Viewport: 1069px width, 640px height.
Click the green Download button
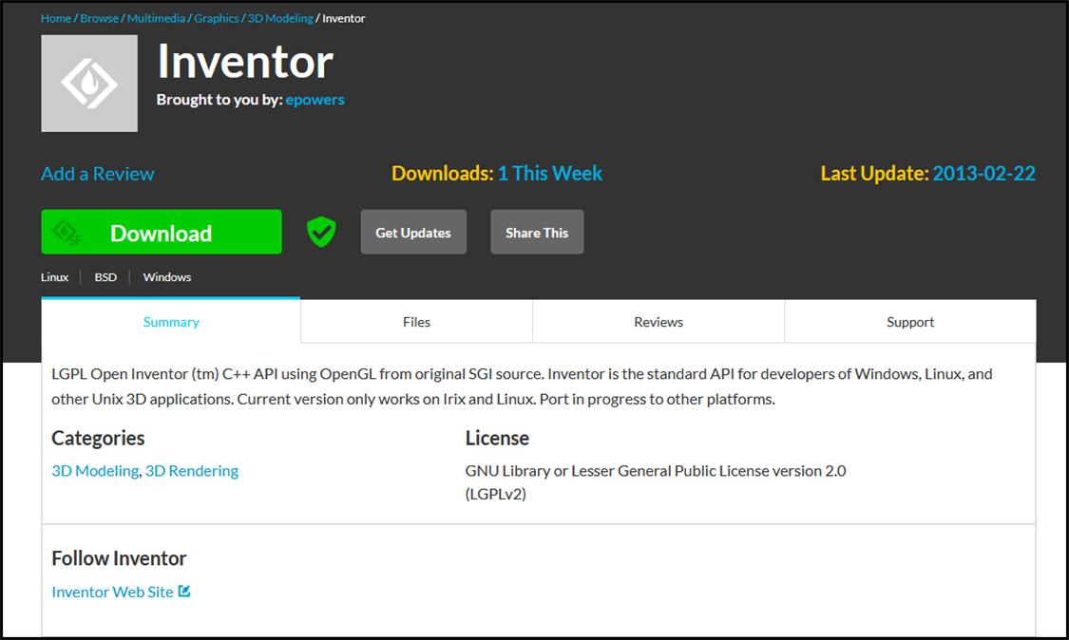162,232
